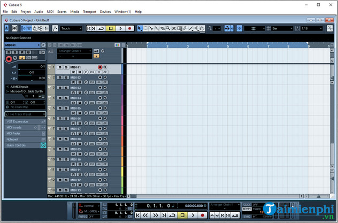338x223 pixels.
Task: Open the Transport menu
Action: [89, 12]
